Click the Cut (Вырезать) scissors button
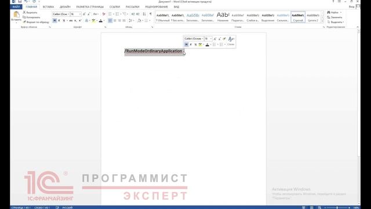The height and width of the screenshot is (209, 371). pyautogui.click(x=30, y=12)
